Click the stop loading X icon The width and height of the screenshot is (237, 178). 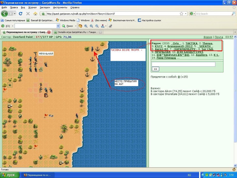28,14
